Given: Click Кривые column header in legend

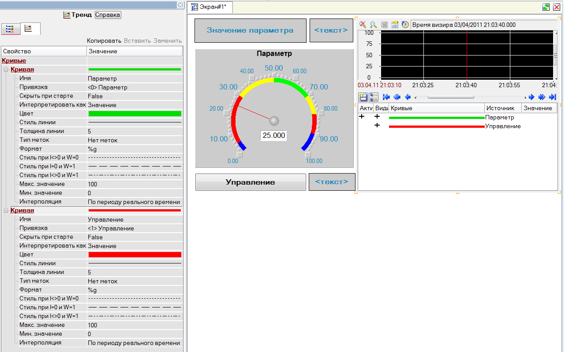Looking at the screenshot, I should pyautogui.click(x=437, y=108).
